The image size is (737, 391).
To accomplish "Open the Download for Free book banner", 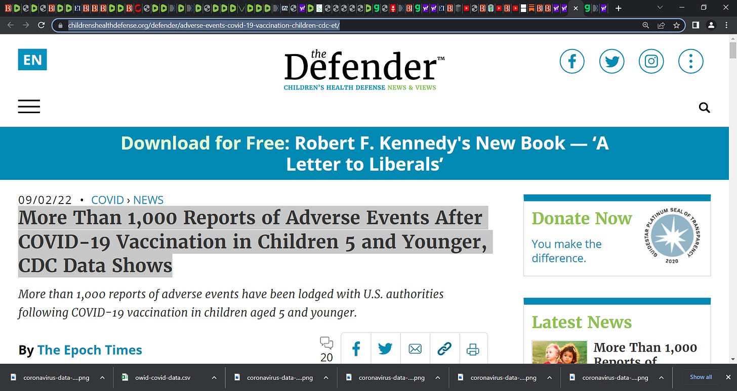I will [x=364, y=153].
